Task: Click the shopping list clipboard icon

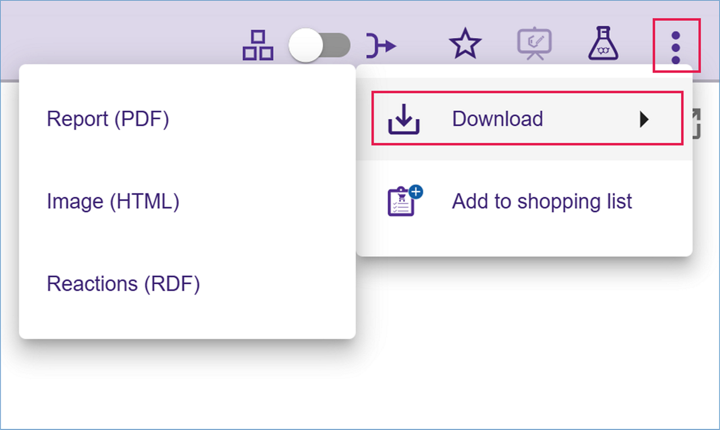Action: tap(404, 201)
